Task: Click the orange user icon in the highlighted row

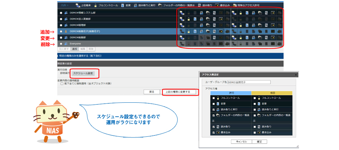Action: 66,32
